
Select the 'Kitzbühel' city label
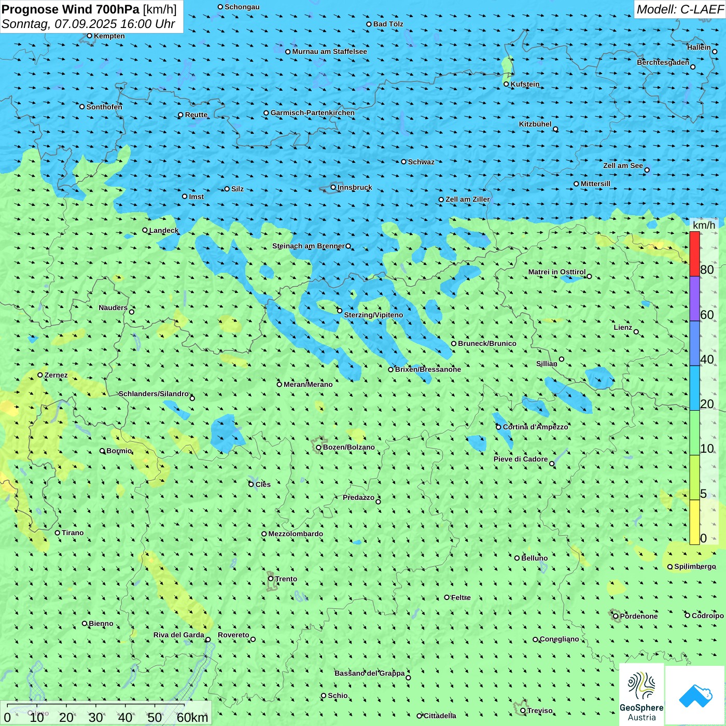535,124
